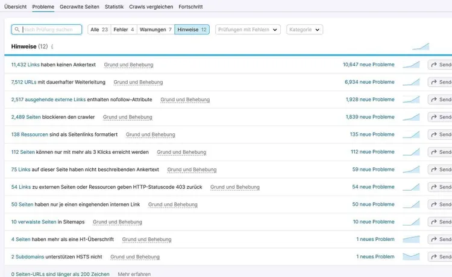Viewport: 452px width, 277px height.
Task: Click Send button in verwaiste Seiten row
Action: (x=440, y=222)
